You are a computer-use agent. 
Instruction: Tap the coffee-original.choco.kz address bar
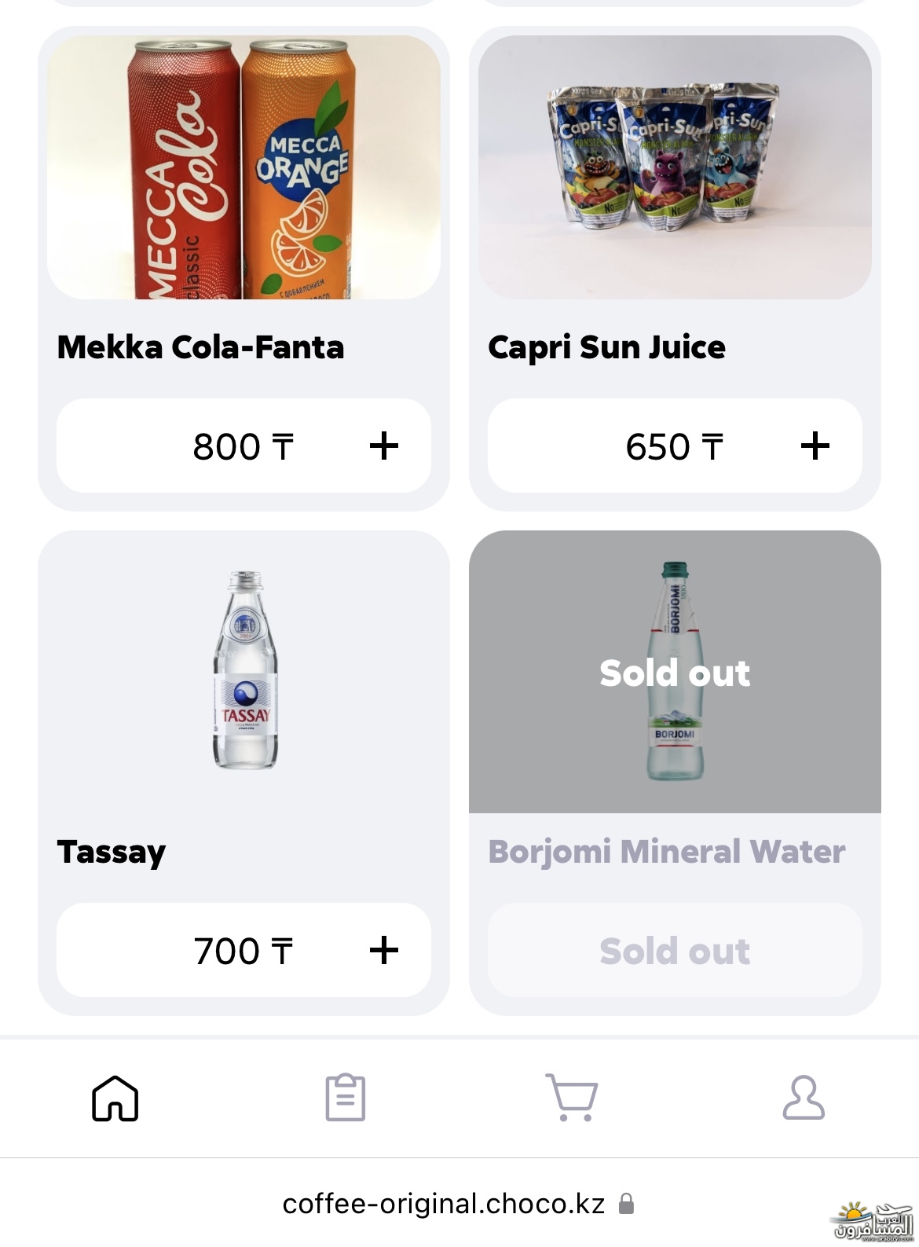click(444, 1204)
